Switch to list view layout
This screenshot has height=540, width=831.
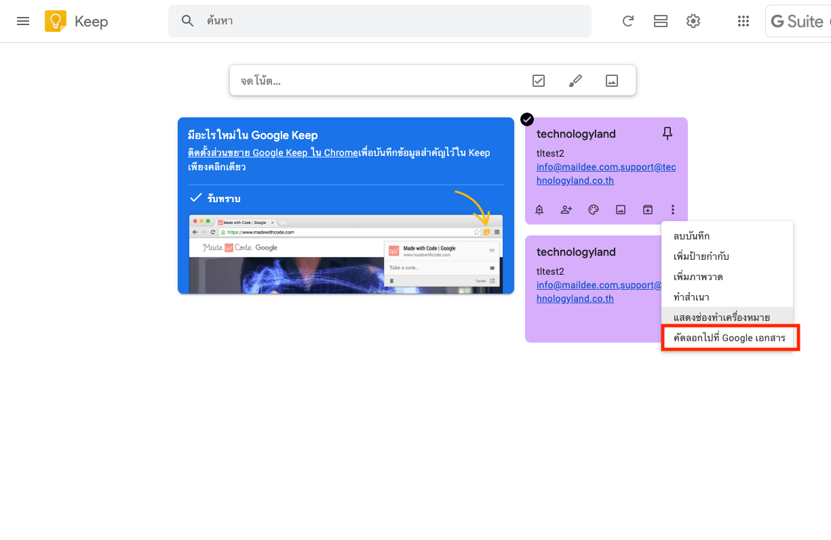(661, 21)
